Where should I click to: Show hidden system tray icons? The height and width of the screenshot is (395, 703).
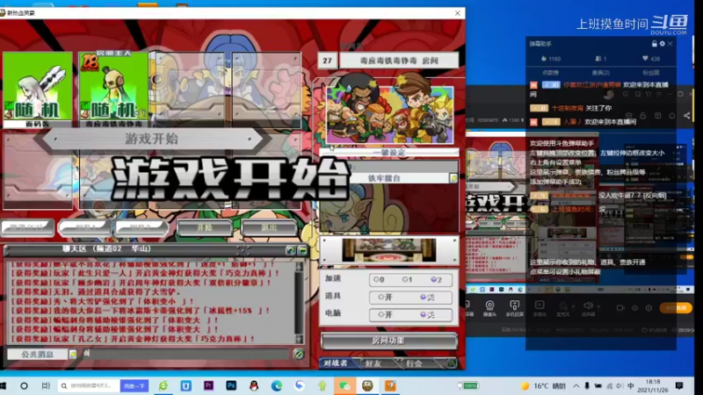coord(576,385)
